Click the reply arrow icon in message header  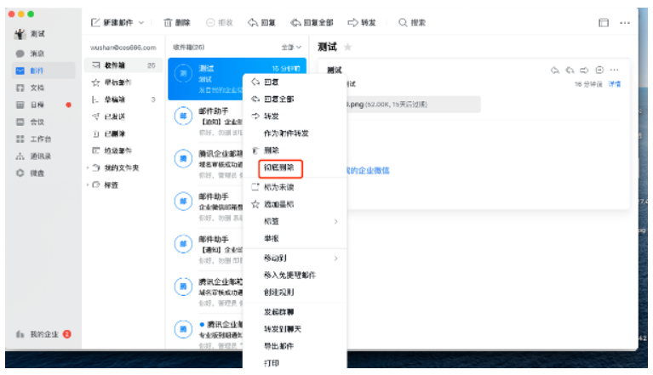(x=556, y=70)
